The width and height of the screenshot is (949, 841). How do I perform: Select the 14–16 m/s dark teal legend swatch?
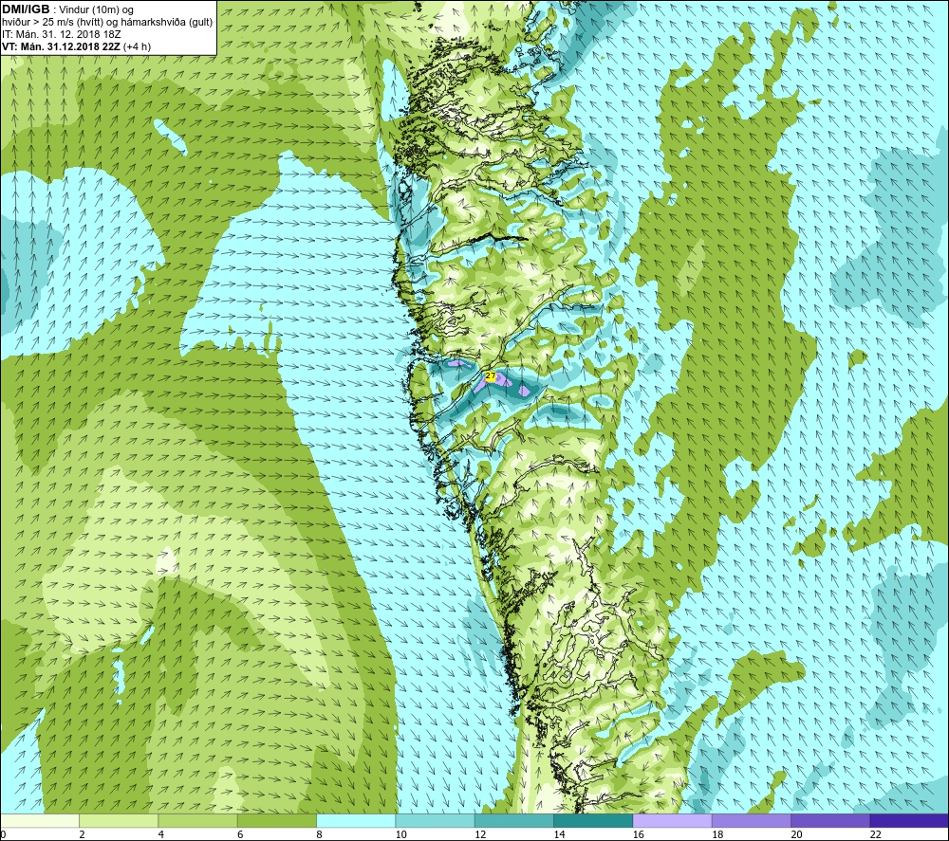[593, 820]
